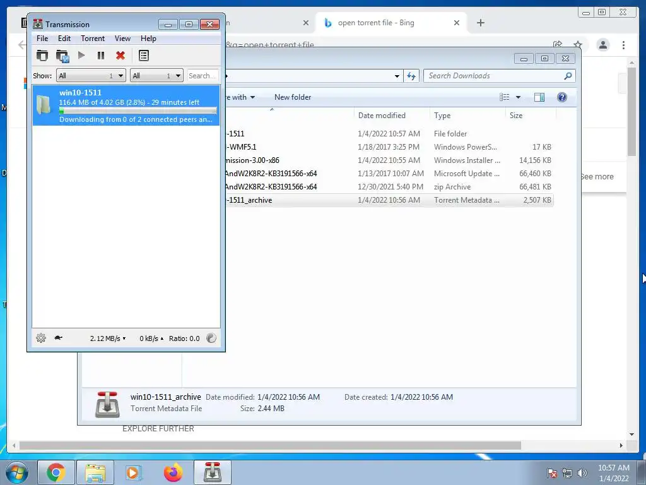Sort by Type column header
The width and height of the screenshot is (646, 485).
tap(467, 116)
